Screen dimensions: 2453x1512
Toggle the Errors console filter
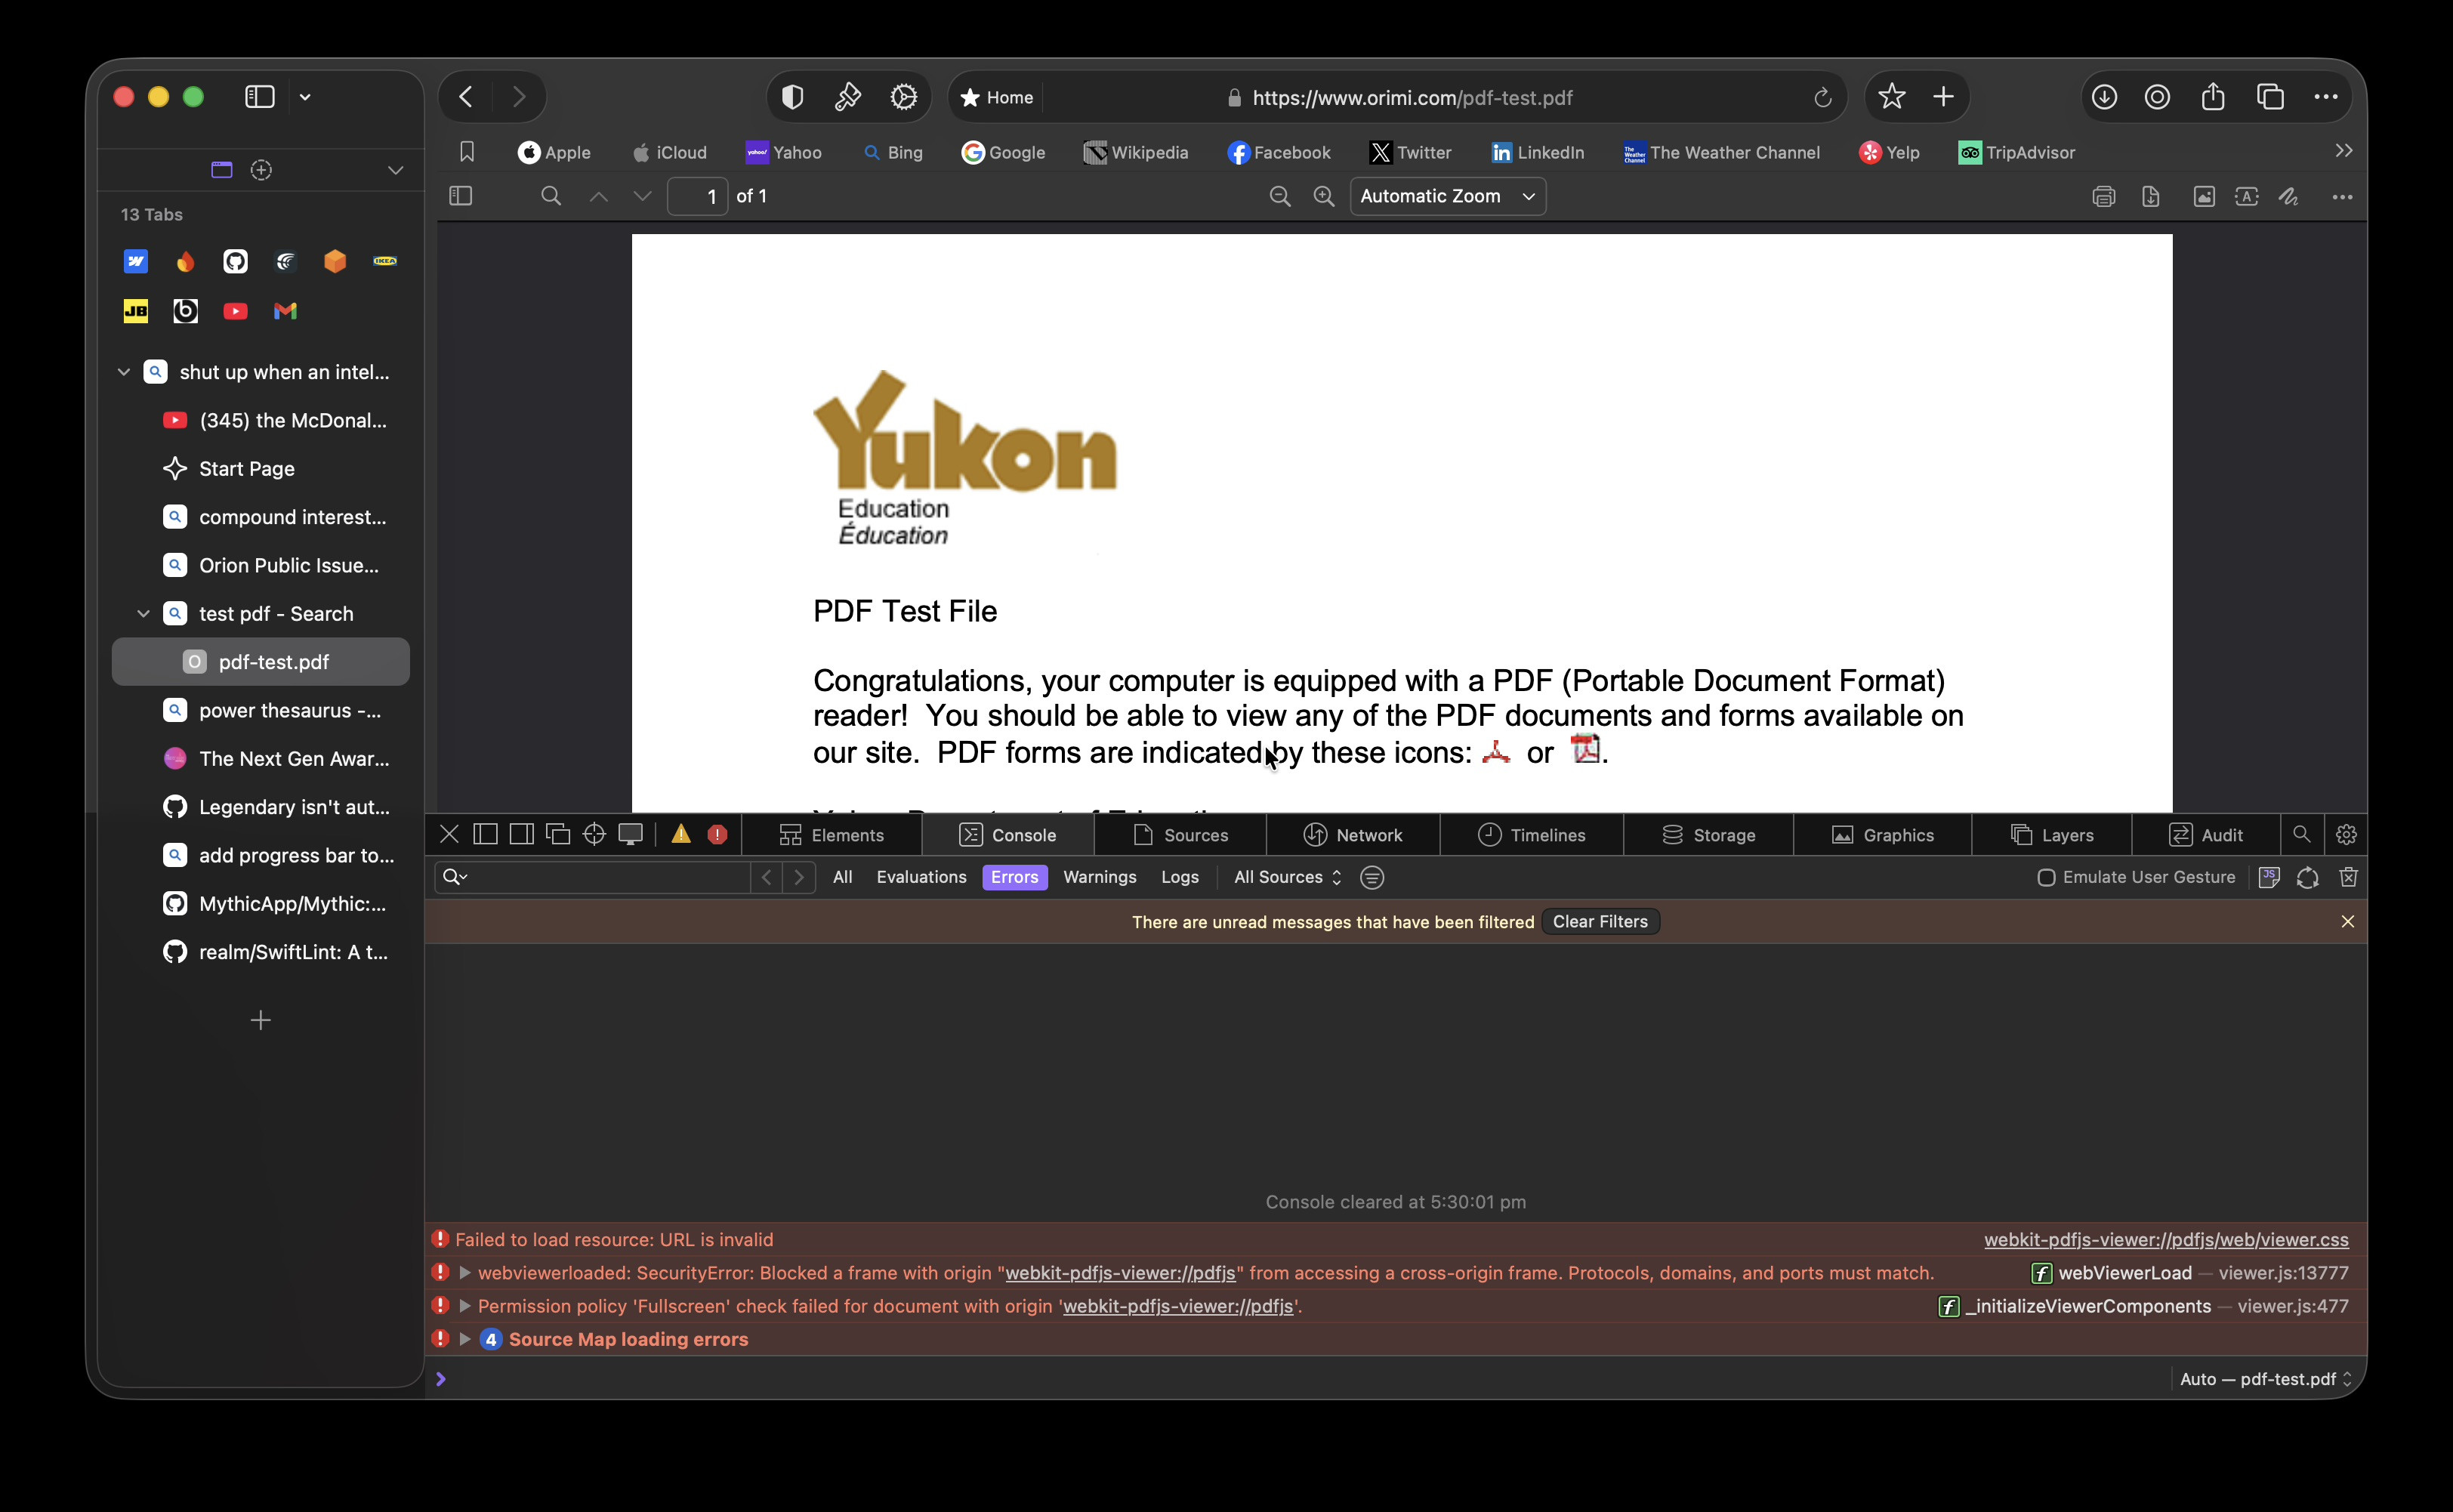pos(1014,877)
